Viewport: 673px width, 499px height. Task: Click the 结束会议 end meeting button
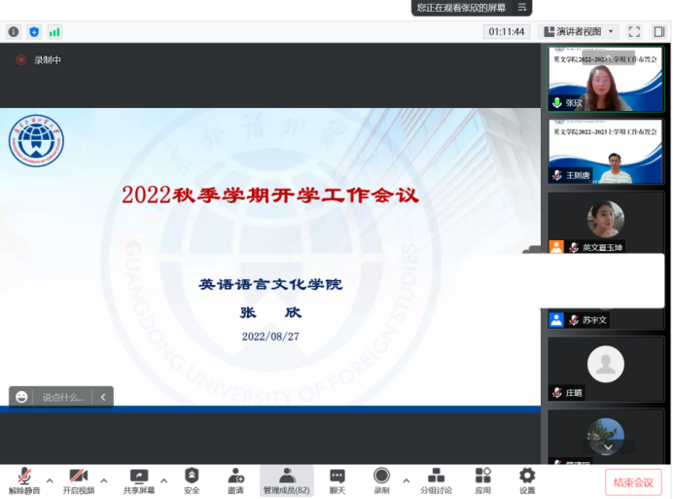click(633, 481)
